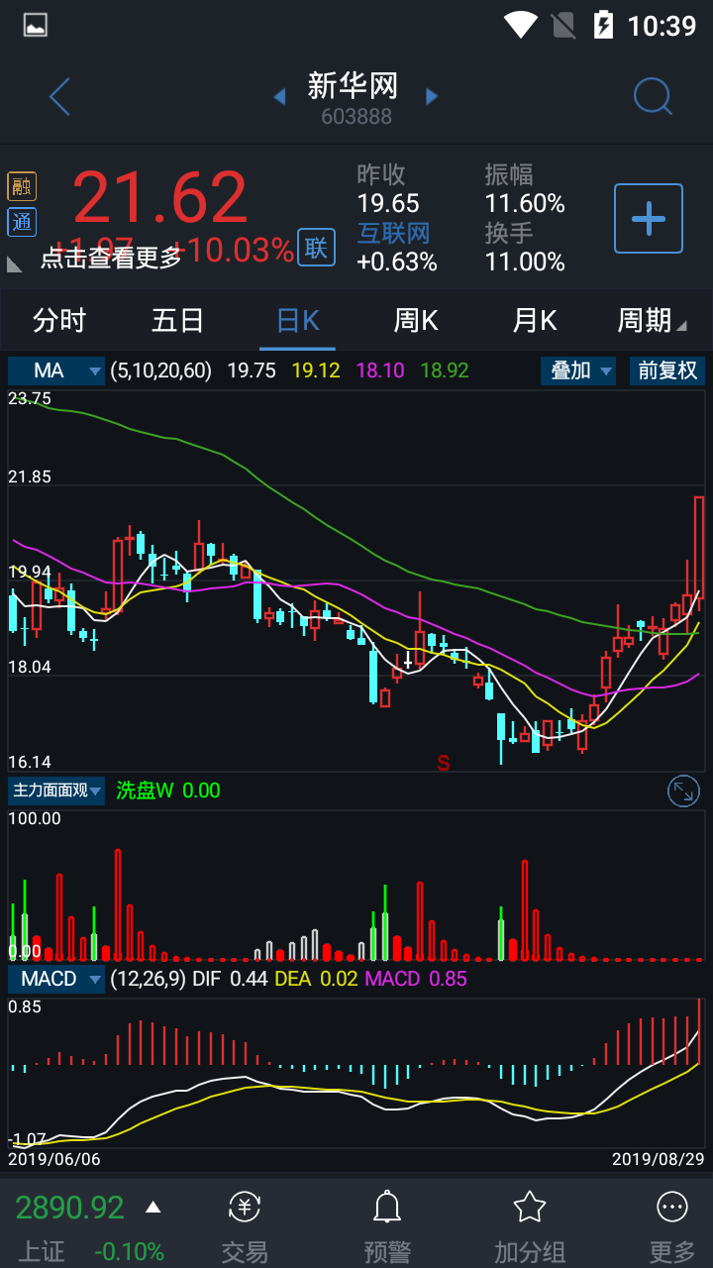Tap the MA parameters (5,10,20,60)

click(161, 370)
